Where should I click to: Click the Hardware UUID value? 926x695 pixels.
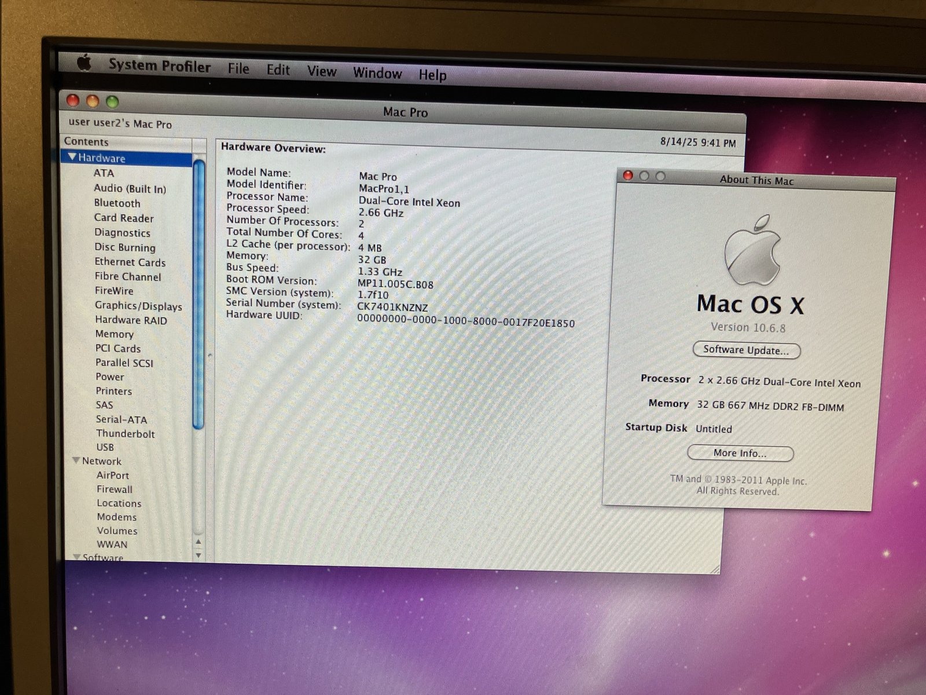(x=466, y=321)
